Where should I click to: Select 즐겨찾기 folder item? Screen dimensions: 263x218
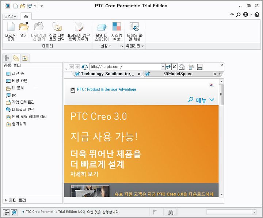tap(16, 124)
